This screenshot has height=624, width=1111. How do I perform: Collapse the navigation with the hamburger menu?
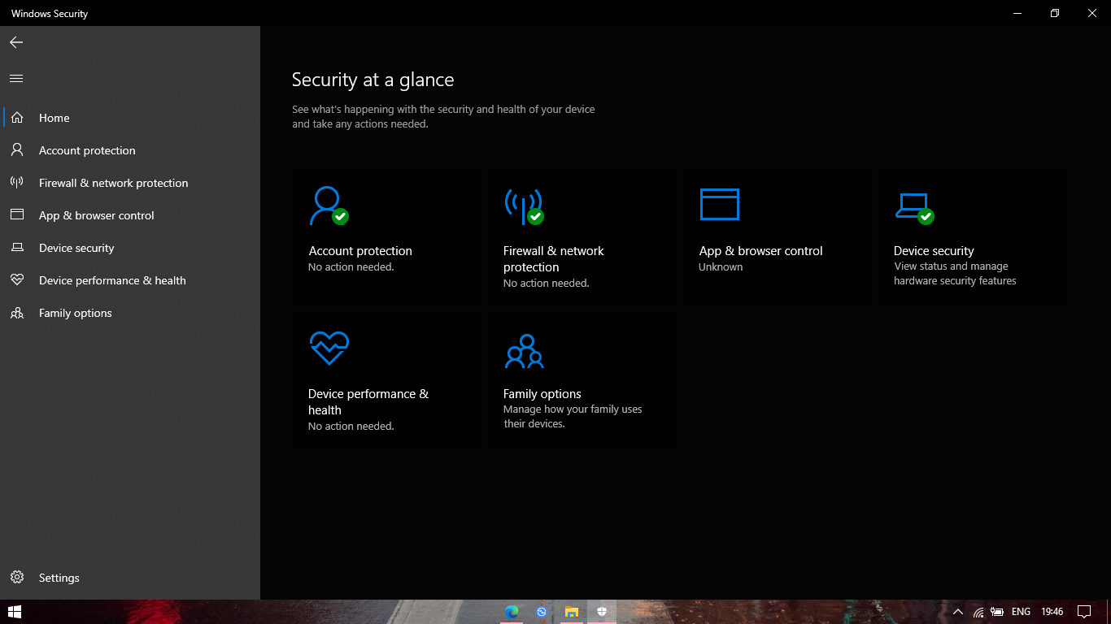15,78
